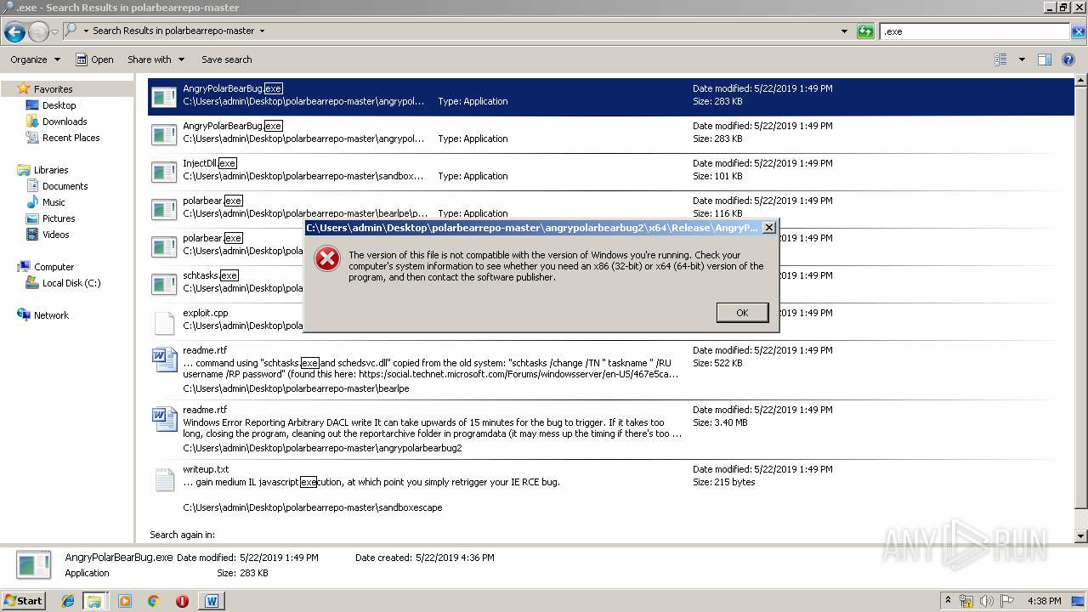
Task: Open the Music library
Action: [x=54, y=202]
